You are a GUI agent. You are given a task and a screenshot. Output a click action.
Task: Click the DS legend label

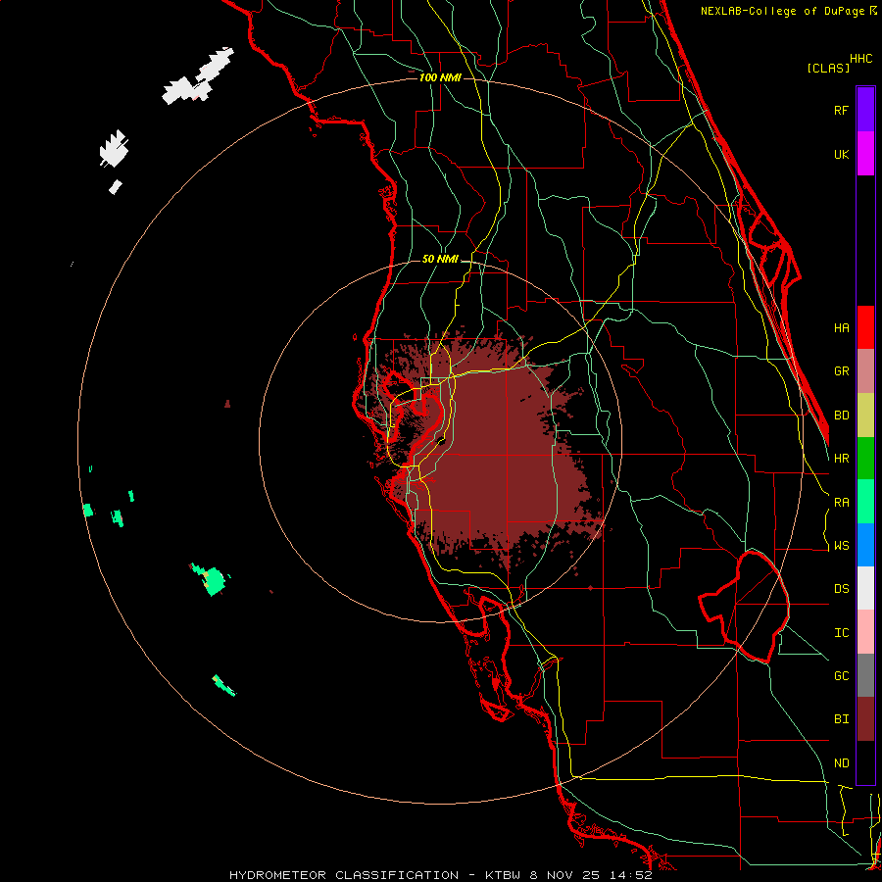click(841, 589)
